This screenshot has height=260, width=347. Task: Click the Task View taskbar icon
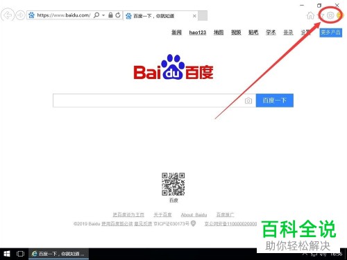pos(20,254)
